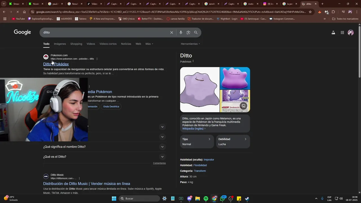Clear the search box with the X
Viewport: 361px width, 203px height.
click(171, 32)
